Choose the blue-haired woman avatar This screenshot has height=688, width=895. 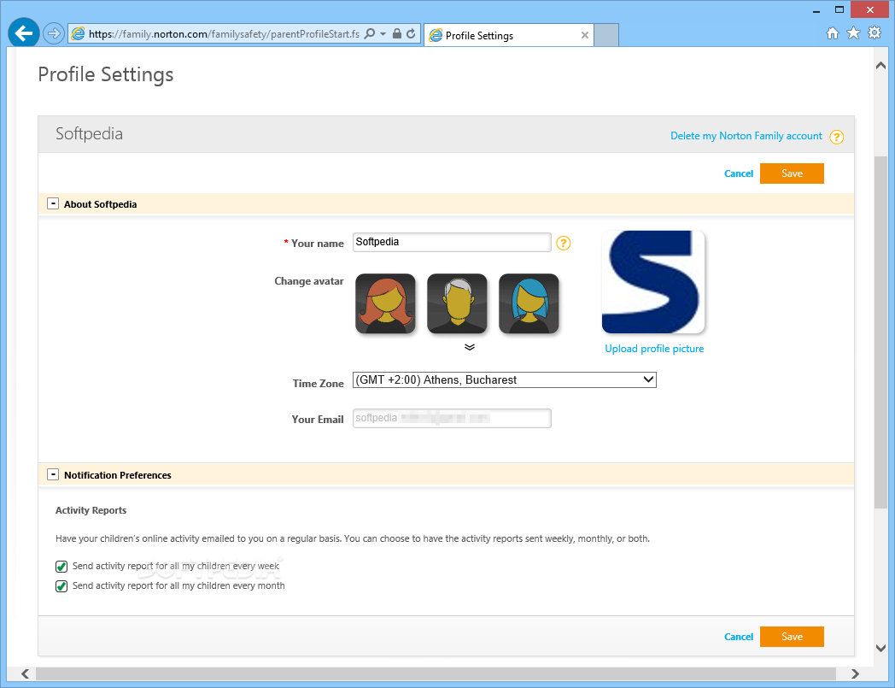[529, 303]
